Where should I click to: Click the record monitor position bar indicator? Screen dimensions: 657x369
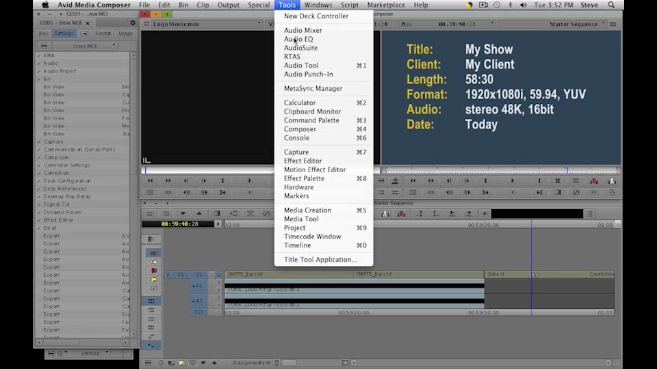(x=567, y=170)
